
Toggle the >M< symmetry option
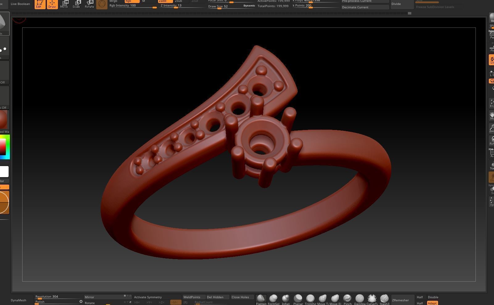pos(176,303)
